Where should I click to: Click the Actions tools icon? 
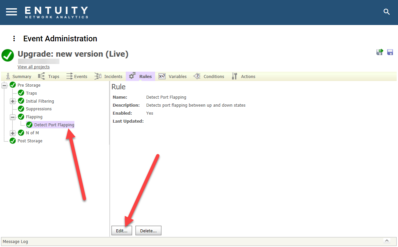234,76
